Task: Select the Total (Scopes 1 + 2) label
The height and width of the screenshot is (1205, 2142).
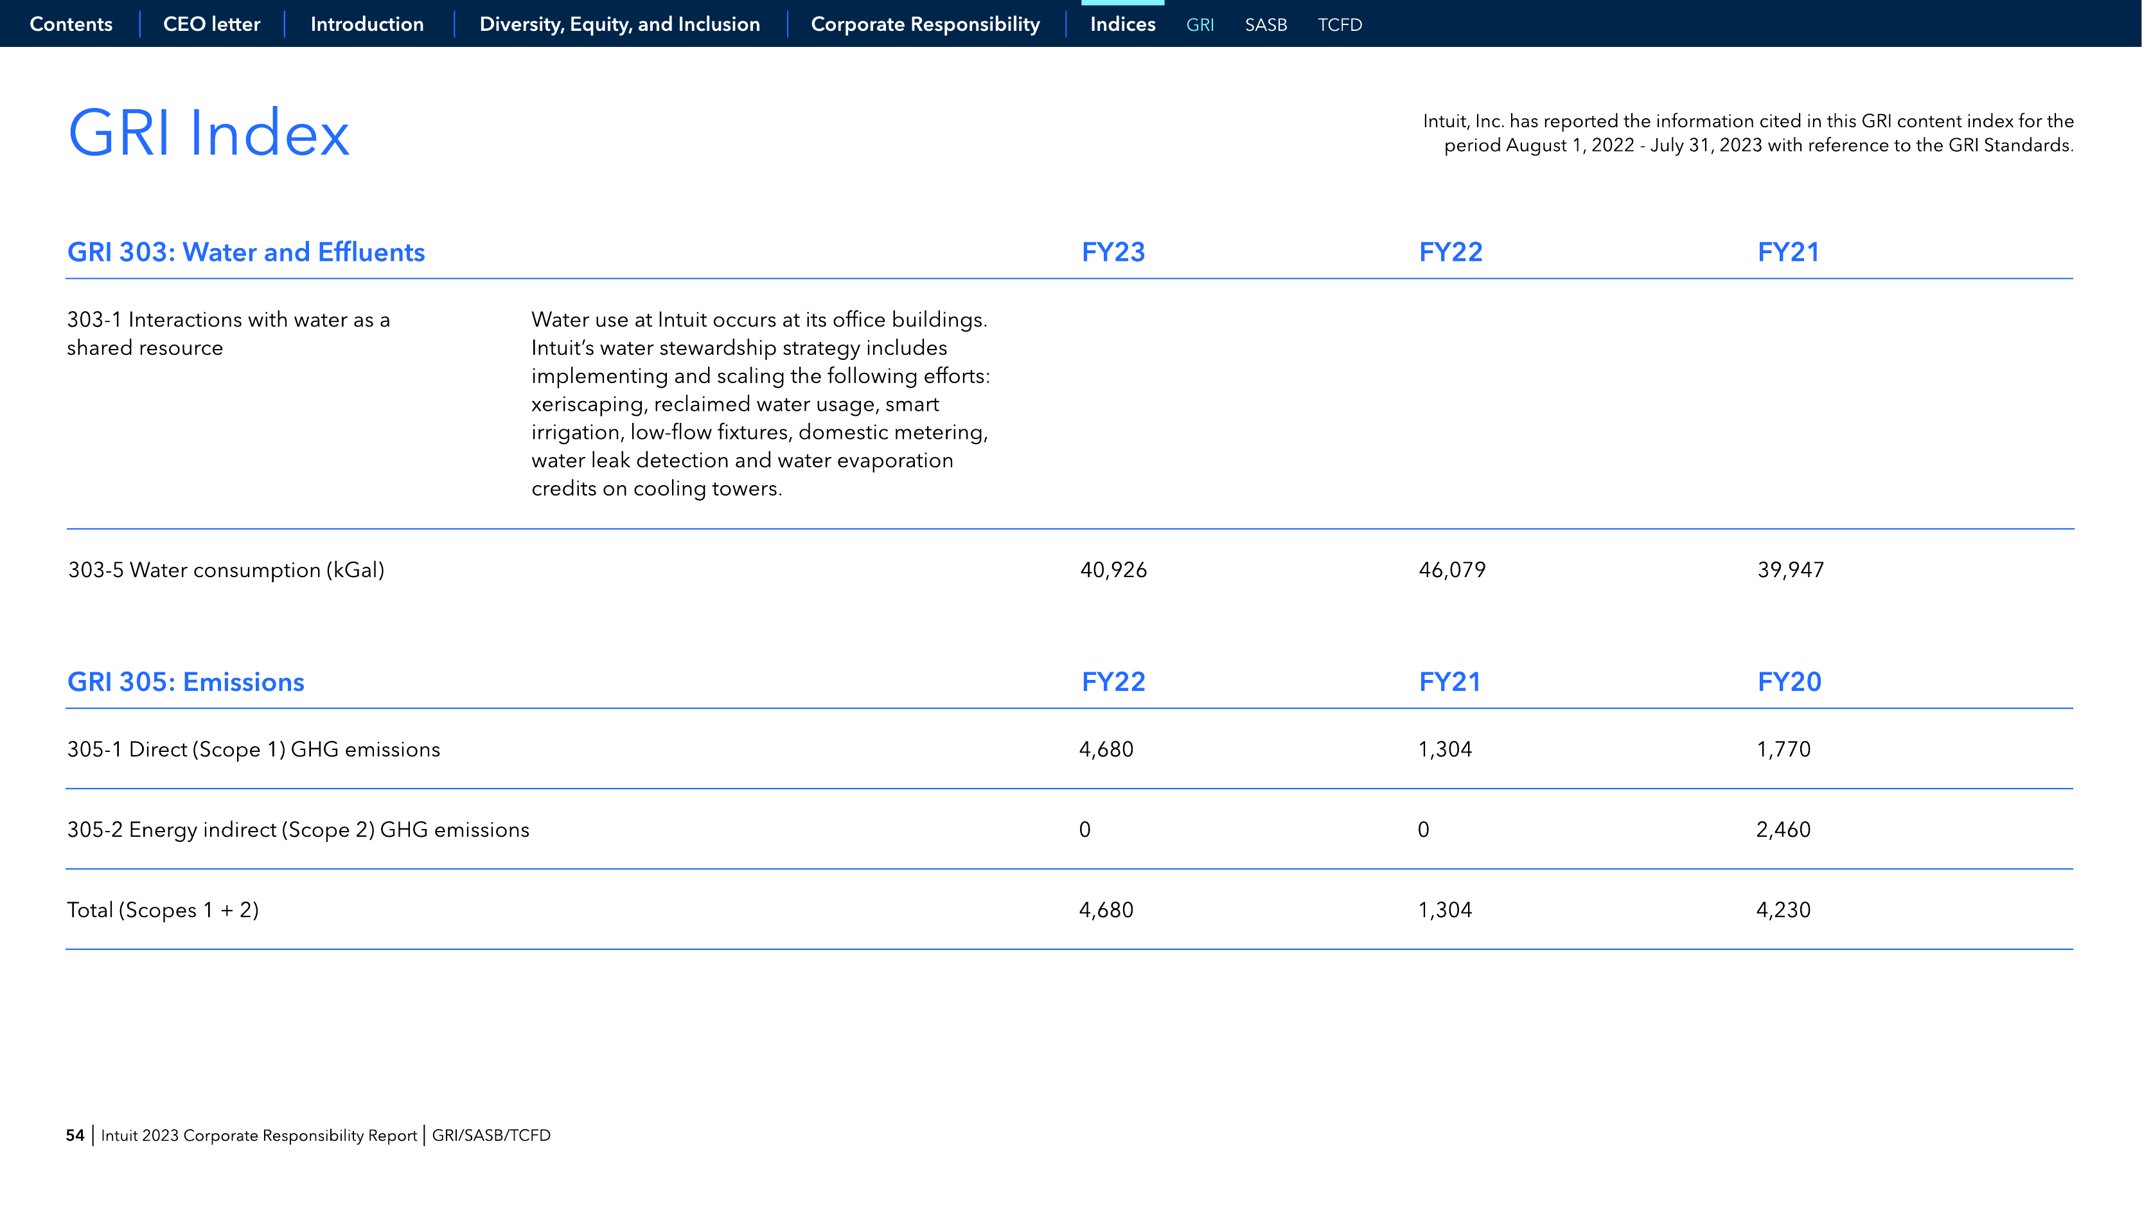Action: (x=163, y=910)
